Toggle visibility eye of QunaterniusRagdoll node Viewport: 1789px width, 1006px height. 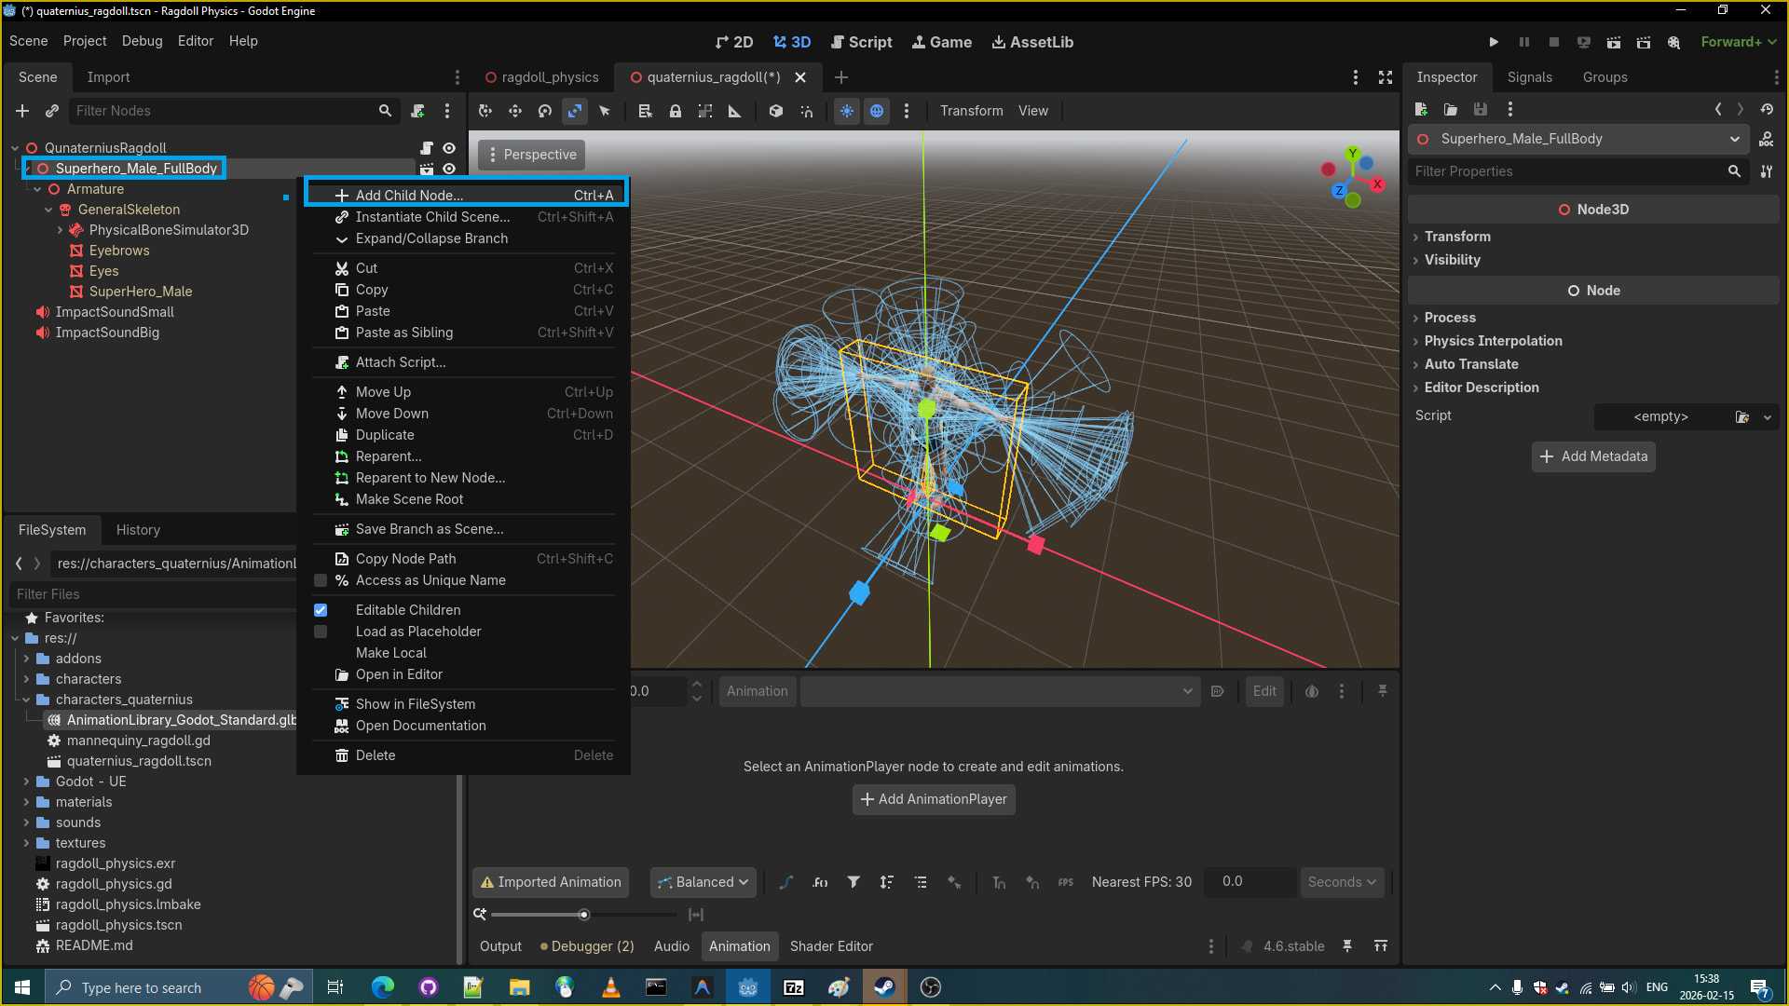tap(449, 148)
